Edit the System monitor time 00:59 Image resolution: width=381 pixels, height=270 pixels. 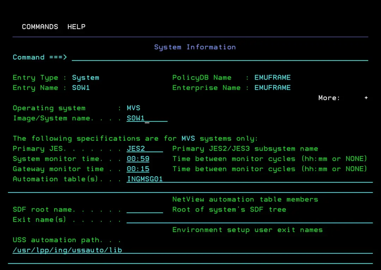(138, 159)
